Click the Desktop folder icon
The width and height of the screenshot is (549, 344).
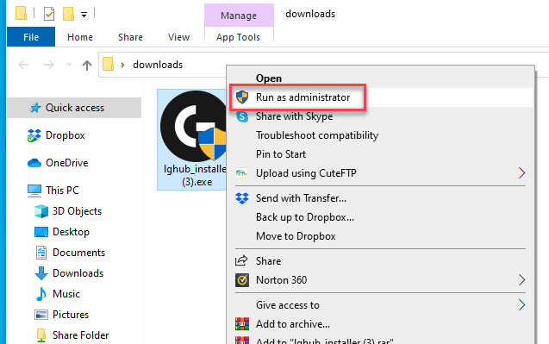tap(41, 232)
